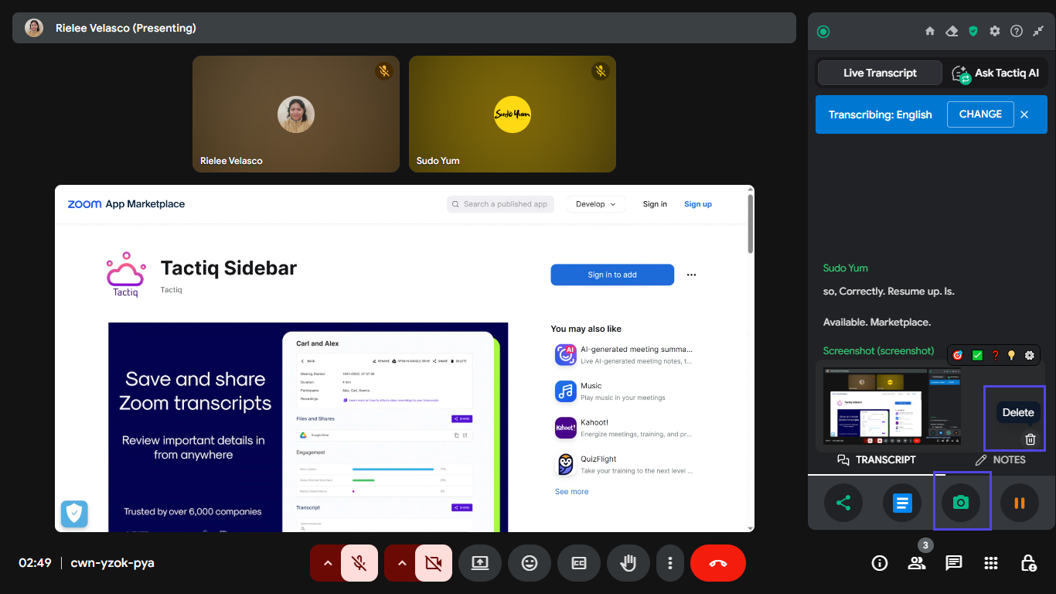Open the blue notes document button

(x=902, y=503)
